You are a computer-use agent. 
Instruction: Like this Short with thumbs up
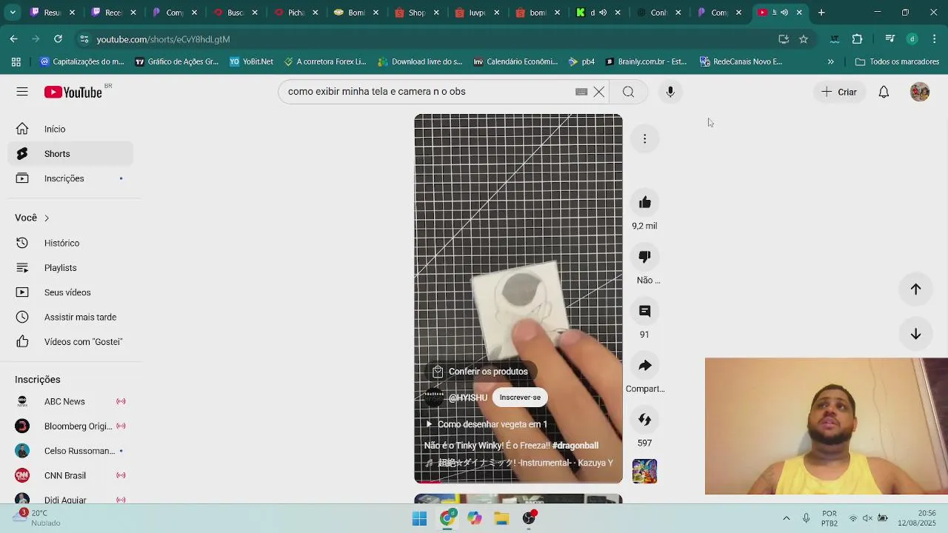(644, 203)
